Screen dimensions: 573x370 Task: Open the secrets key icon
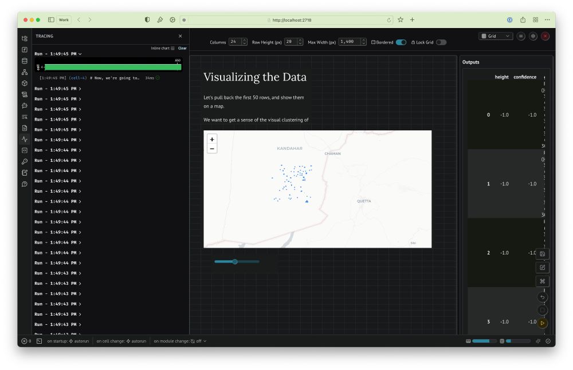tap(25, 161)
